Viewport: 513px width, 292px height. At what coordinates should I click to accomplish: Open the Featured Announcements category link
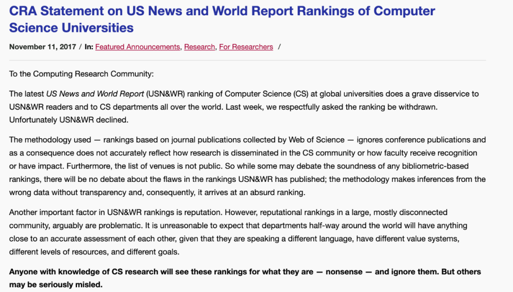[x=137, y=47]
